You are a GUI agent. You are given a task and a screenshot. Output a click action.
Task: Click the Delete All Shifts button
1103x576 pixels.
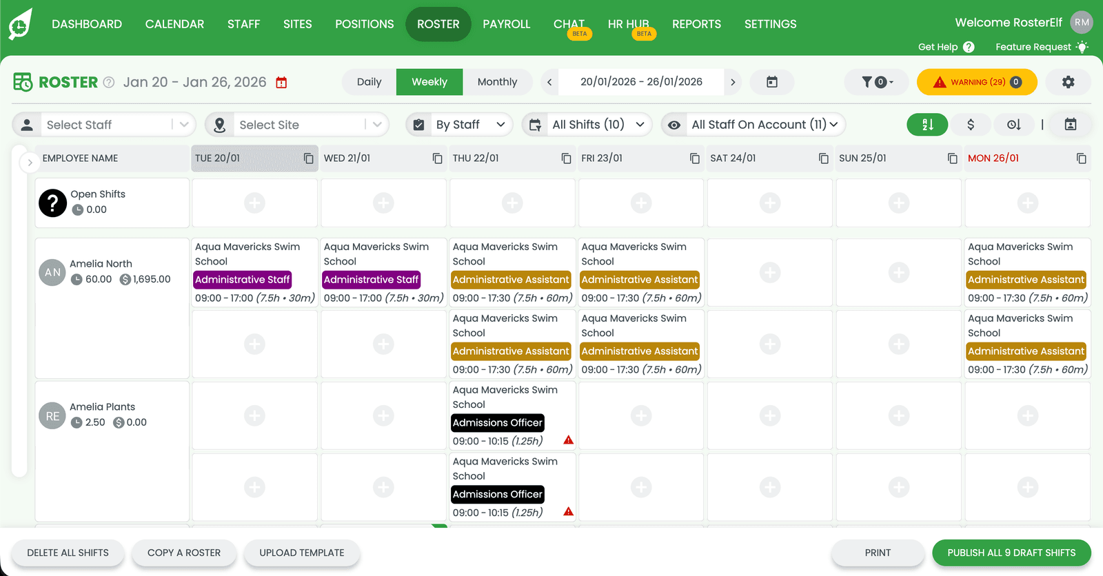pyautogui.click(x=68, y=553)
